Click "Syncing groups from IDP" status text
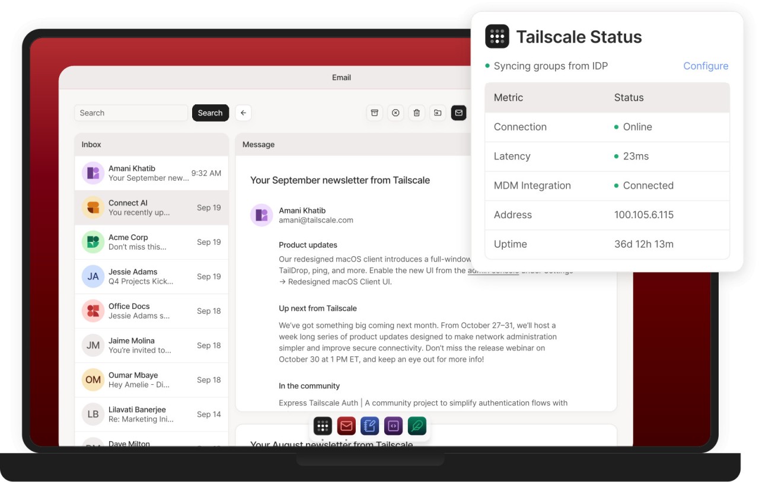The height and width of the screenshot is (482, 759). [x=551, y=66]
